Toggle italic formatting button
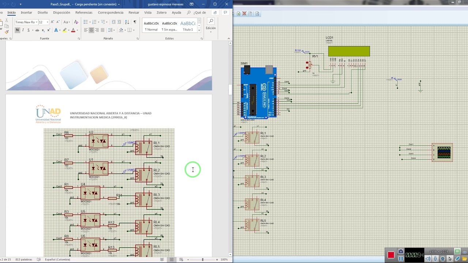This screenshot has height=263, width=468. 23,30
